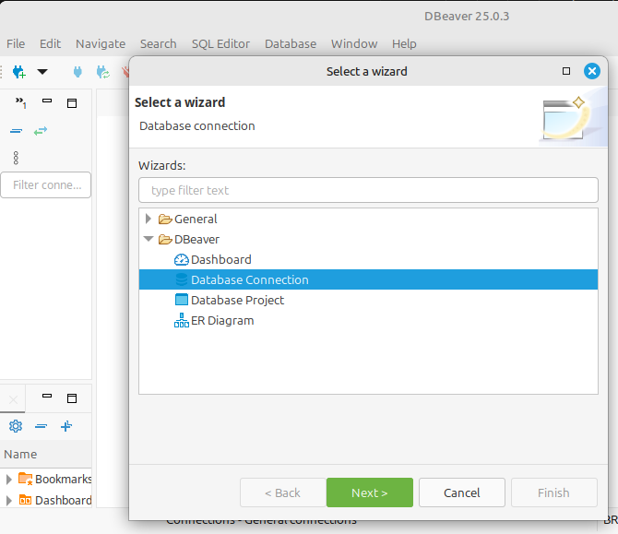Open project panel settings gear icon
The image size is (618, 534).
(15, 426)
